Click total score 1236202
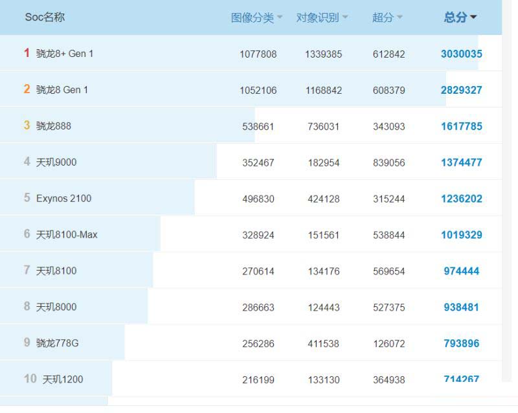 coord(462,199)
